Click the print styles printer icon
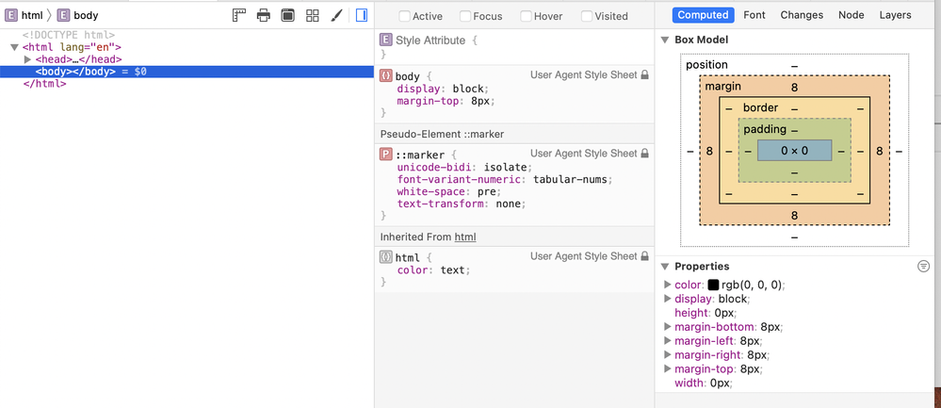 (264, 16)
